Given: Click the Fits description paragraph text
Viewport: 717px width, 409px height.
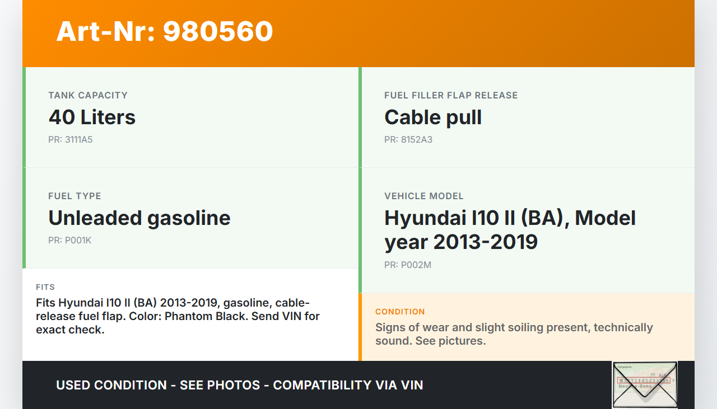Looking at the screenshot, I should (178, 316).
